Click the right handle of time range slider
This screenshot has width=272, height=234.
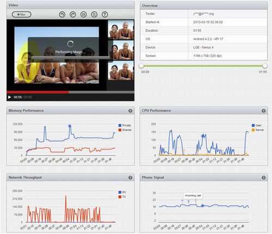265,66
